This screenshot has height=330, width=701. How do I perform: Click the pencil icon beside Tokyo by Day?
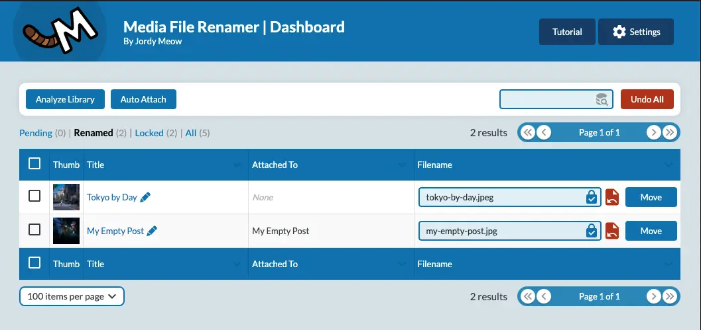click(x=146, y=197)
